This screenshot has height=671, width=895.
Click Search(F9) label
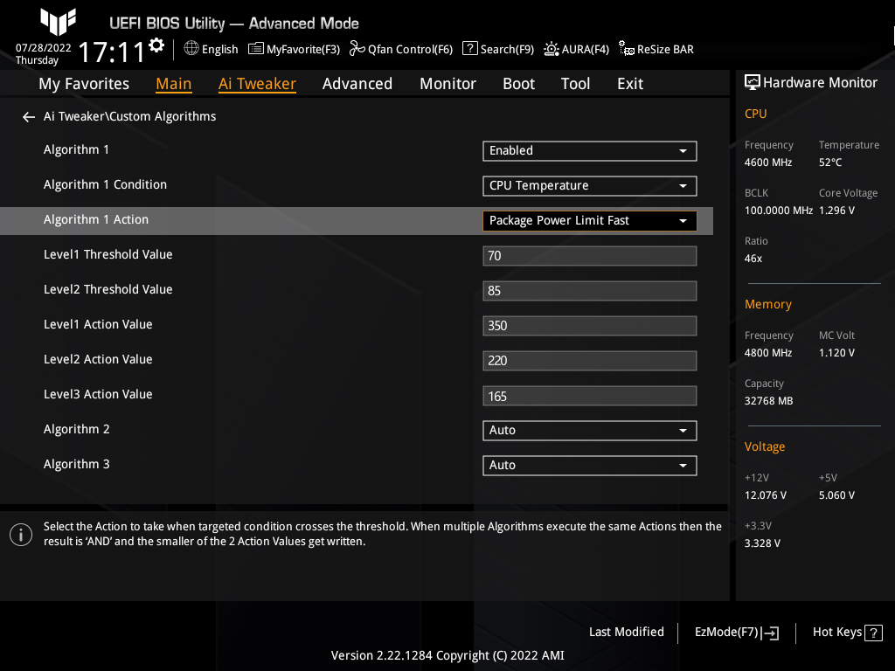[507, 49]
